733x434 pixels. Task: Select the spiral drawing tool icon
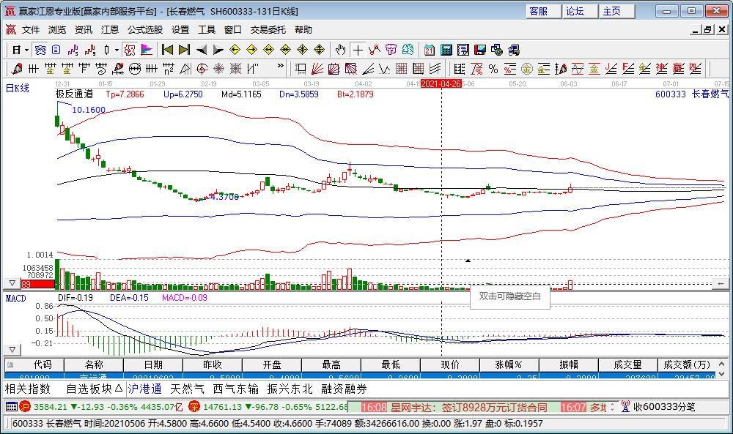pos(101,69)
